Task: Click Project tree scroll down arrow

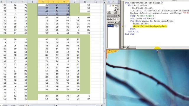Action: click(118, 9)
